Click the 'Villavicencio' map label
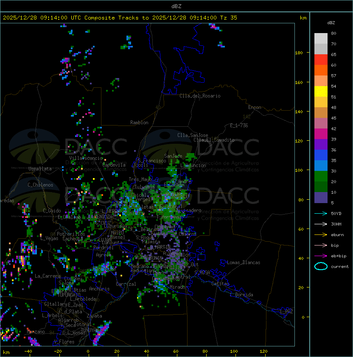This screenshot has height=357, width=353. click(86, 158)
